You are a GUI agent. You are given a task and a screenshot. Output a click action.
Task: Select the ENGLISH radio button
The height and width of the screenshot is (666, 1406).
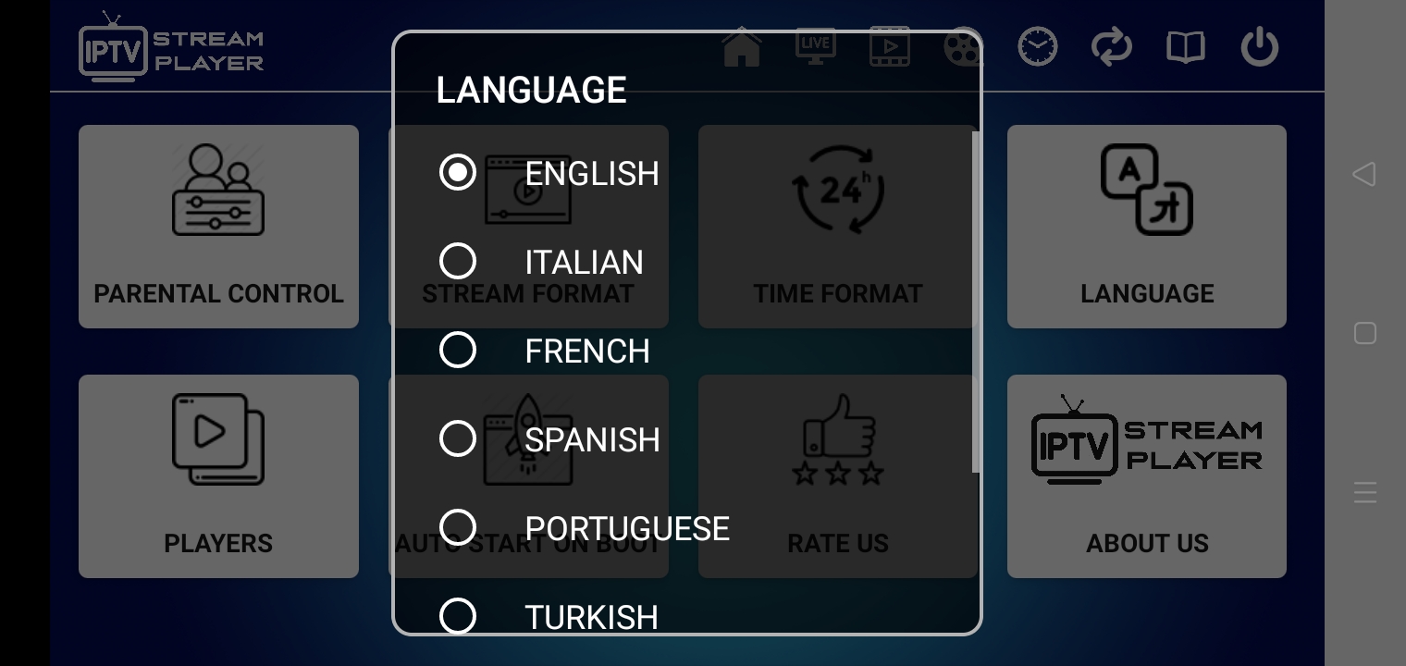point(458,173)
